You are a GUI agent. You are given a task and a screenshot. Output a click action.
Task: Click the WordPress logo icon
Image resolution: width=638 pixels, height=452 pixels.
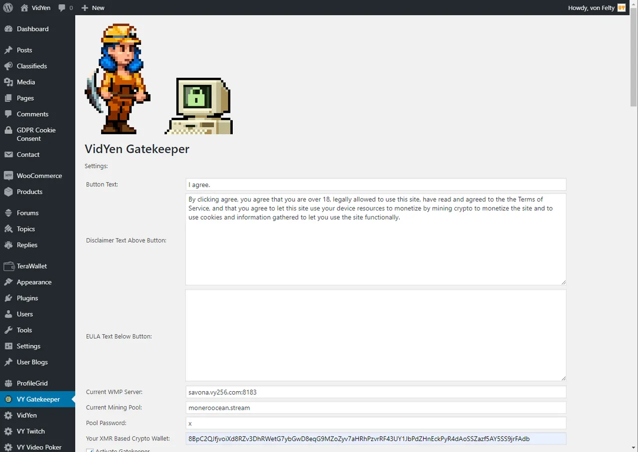click(8, 7)
